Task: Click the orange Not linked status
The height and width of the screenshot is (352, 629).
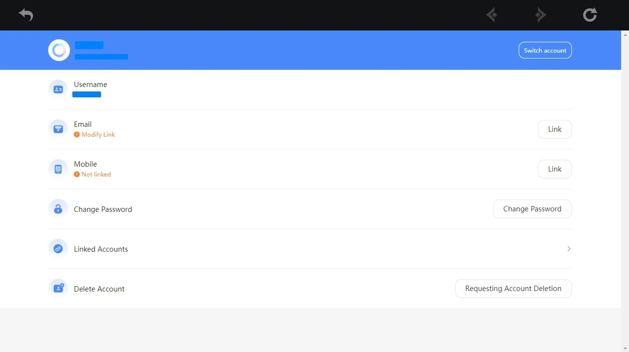Action: 96,175
